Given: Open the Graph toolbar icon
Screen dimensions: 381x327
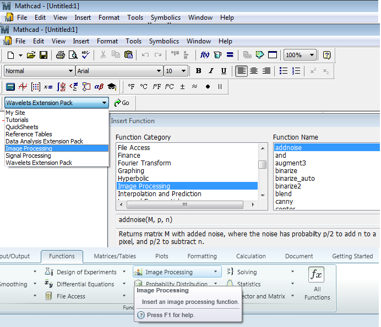Looking at the screenshot, I should [23, 87].
